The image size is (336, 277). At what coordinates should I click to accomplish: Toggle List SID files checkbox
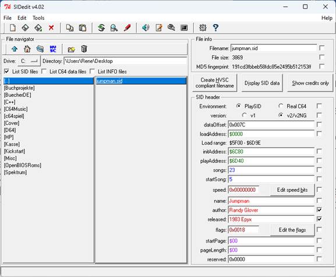point(6,71)
